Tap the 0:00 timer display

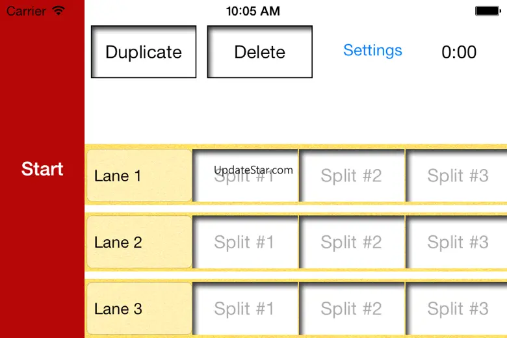pyautogui.click(x=459, y=52)
